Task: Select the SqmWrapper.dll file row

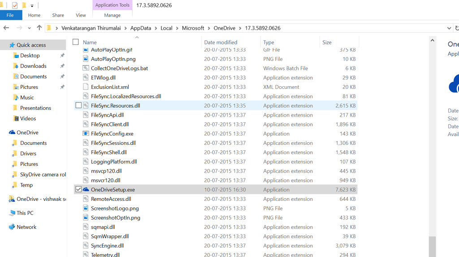Action: [216, 236]
